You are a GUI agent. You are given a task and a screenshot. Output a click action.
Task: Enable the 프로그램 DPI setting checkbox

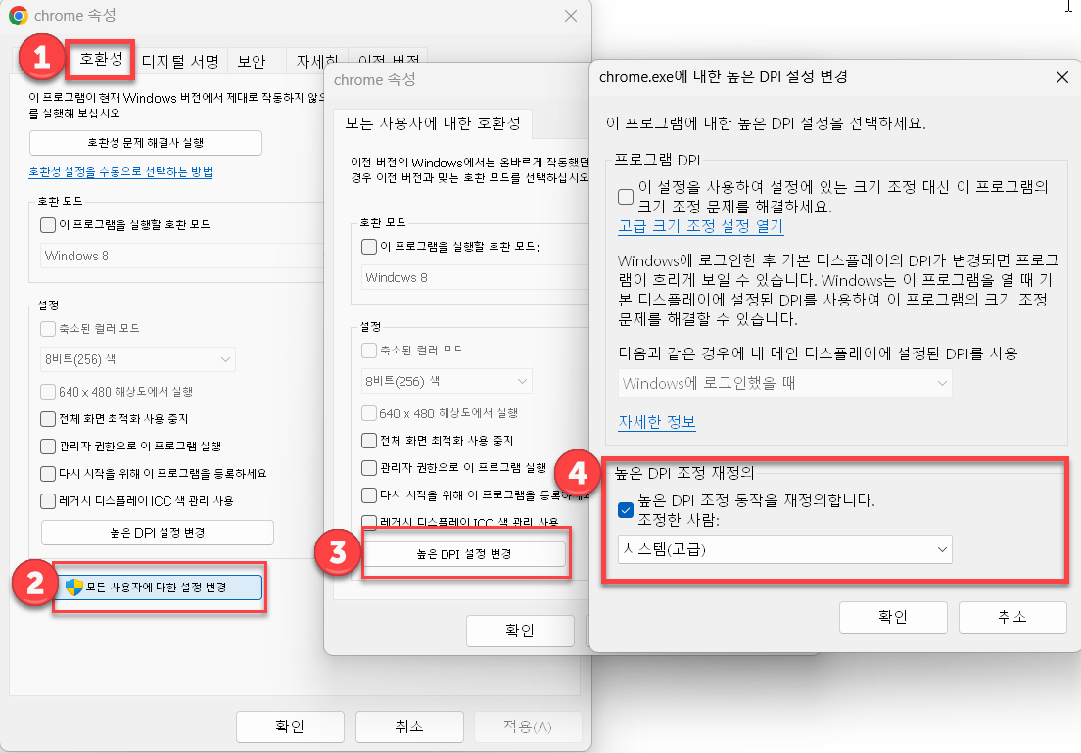click(625, 196)
